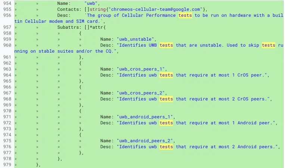Click line number 954
This screenshot has height=168, width=285.
(x=7, y=3)
